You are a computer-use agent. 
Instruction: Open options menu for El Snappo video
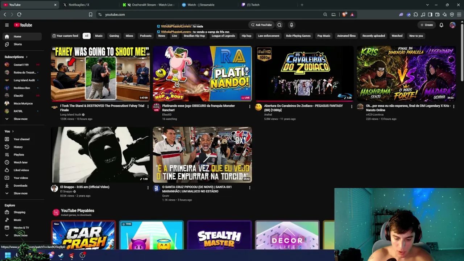(x=148, y=187)
